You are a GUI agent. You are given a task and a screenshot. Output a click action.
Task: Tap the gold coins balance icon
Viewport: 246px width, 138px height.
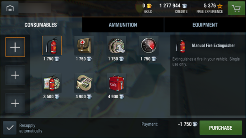(x=149, y=6)
